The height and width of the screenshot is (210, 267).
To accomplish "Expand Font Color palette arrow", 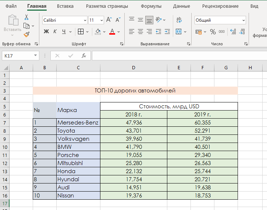I will tap(119, 32).
